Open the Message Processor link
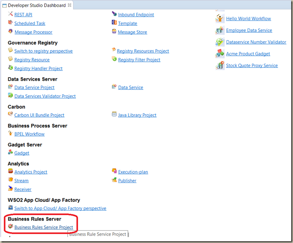Screen dimensions: 293x243 click(x=33, y=32)
